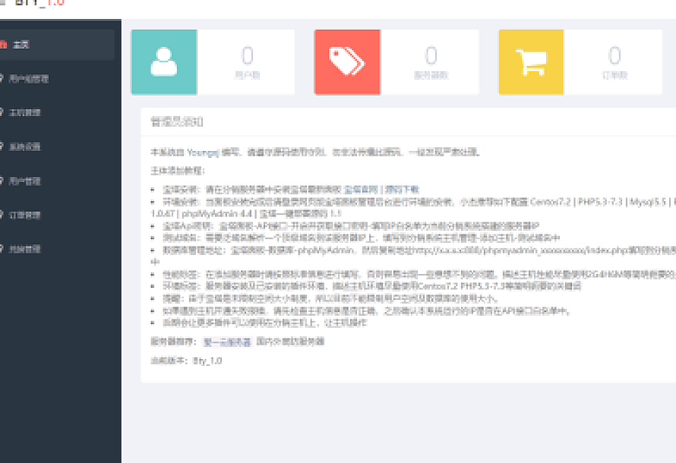Select 订单管理 in the sidebar
This screenshot has height=463, width=676.
[24, 216]
